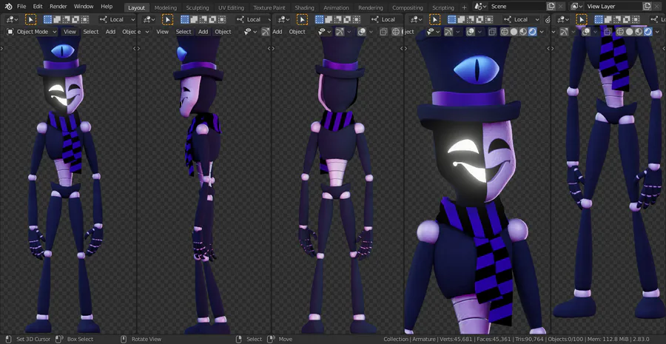Click the delete scene X icon
666x344 pixels.
pos(561,7)
